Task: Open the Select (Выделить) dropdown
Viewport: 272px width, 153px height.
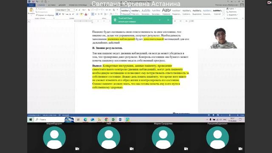Action: pyautogui.click(x=232, y=15)
